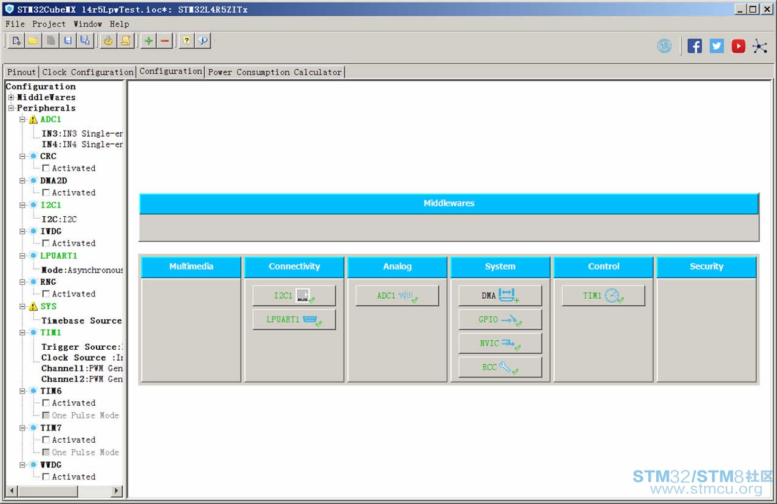Click the red minus toolbar icon
The width and height of the screenshot is (777, 504).
click(165, 41)
